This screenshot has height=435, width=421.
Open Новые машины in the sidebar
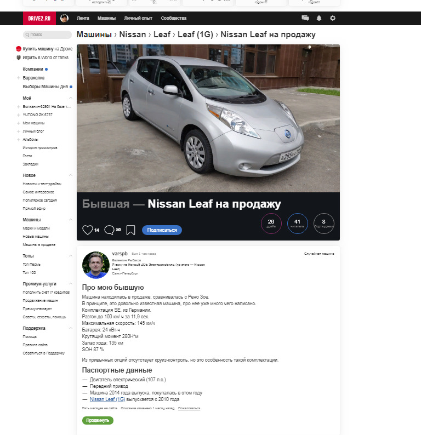coord(36,236)
